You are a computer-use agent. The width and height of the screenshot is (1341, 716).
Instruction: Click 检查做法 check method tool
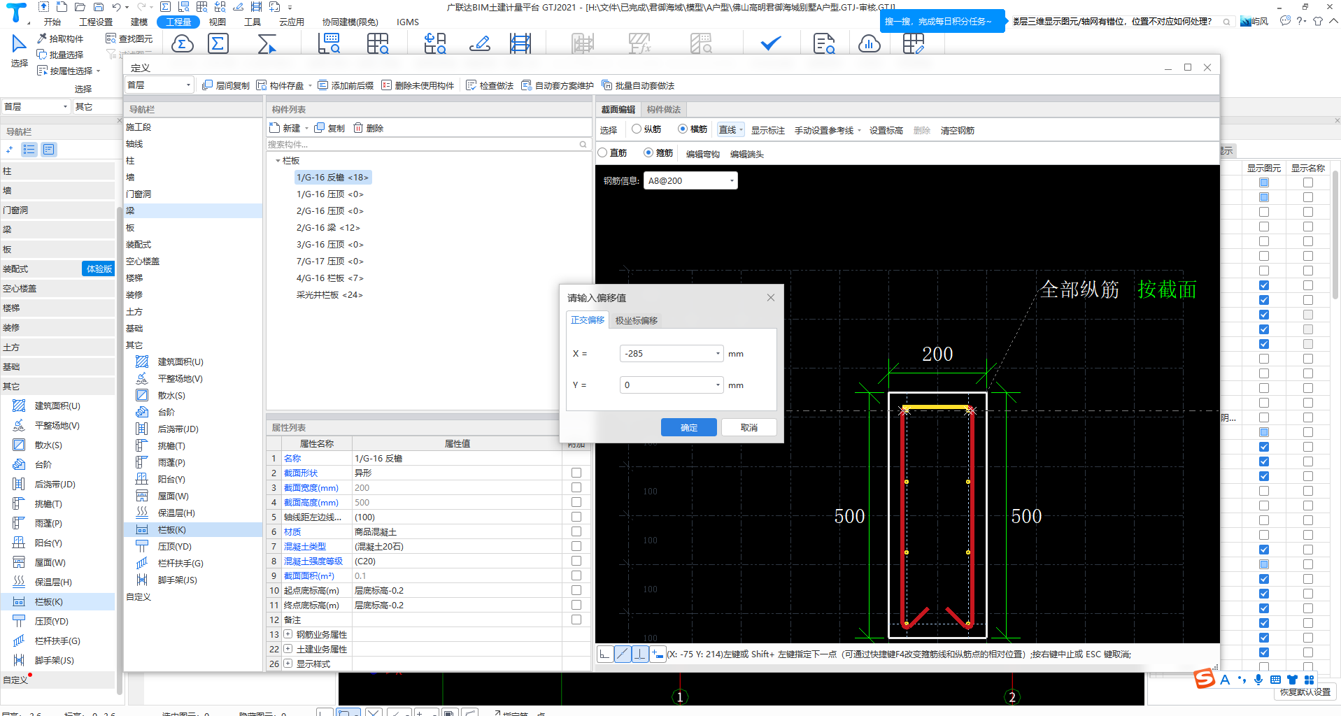[490, 85]
